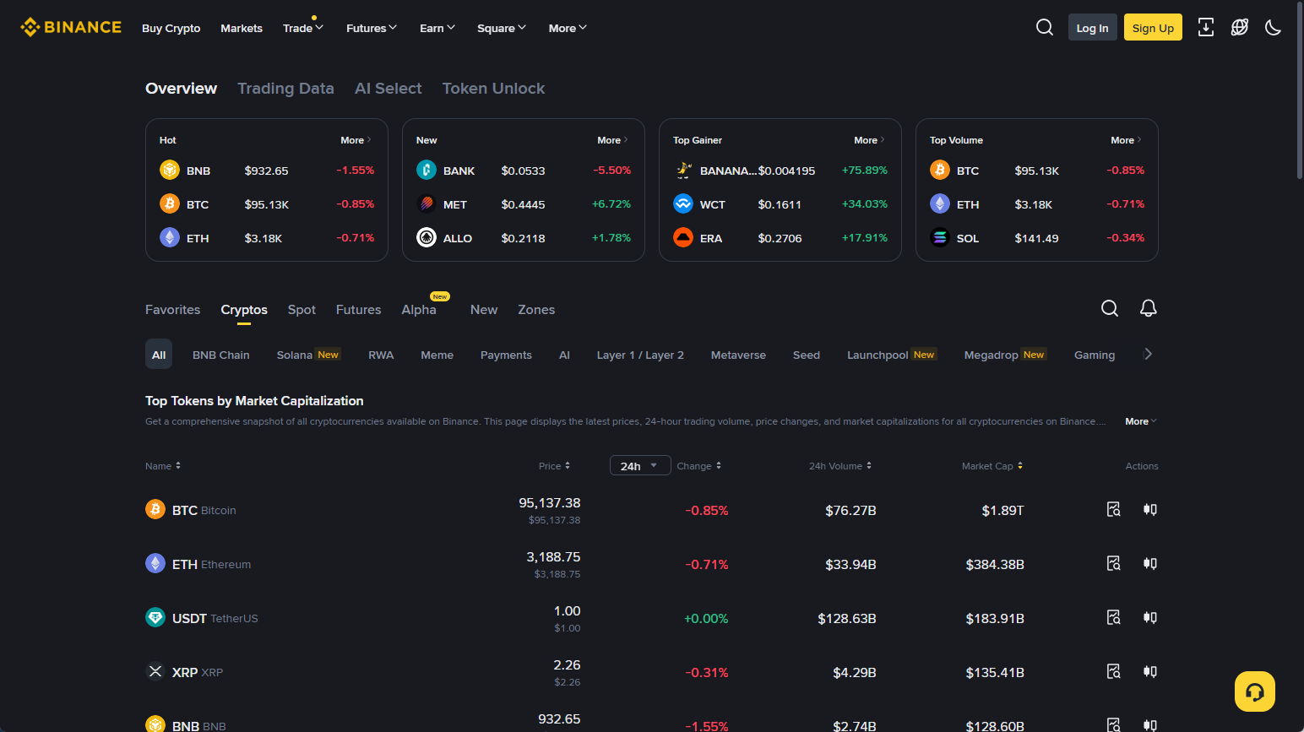
Task: Click the search icon in top navigation
Action: click(x=1044, y=28)
